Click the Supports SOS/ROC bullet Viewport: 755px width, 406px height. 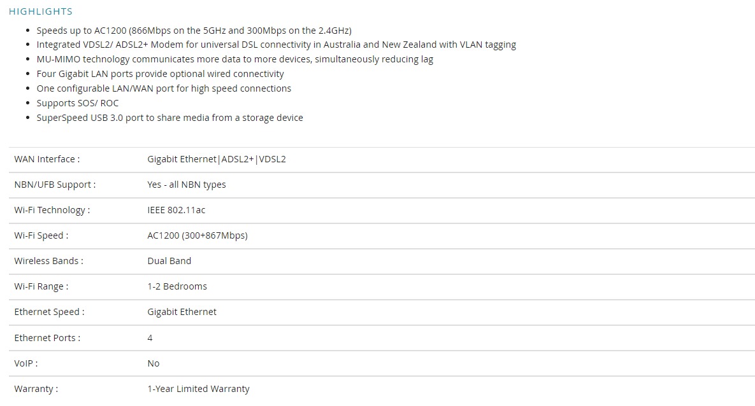[78, 103]
